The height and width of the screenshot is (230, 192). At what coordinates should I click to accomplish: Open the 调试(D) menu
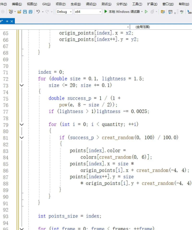pos(91,4)
